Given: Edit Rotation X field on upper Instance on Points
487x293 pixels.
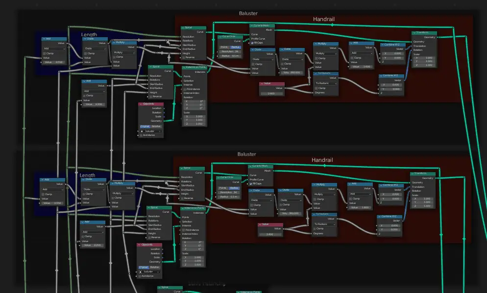Looking at the screenshot, I should click(x=195, y=101).
